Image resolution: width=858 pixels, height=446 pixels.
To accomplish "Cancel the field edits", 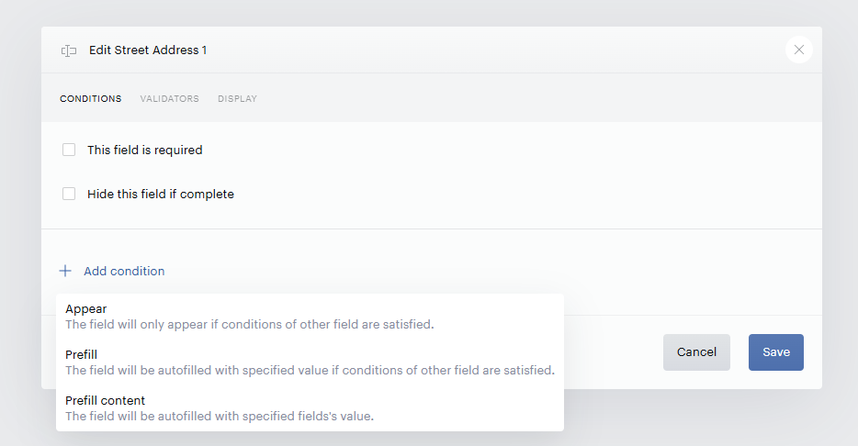I will pos(696,352).
